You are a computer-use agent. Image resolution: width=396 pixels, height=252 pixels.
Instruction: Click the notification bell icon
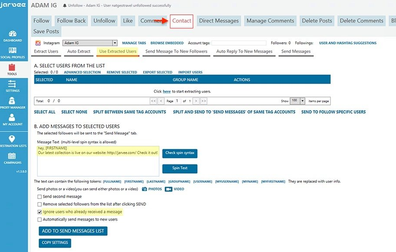(65, 6)
